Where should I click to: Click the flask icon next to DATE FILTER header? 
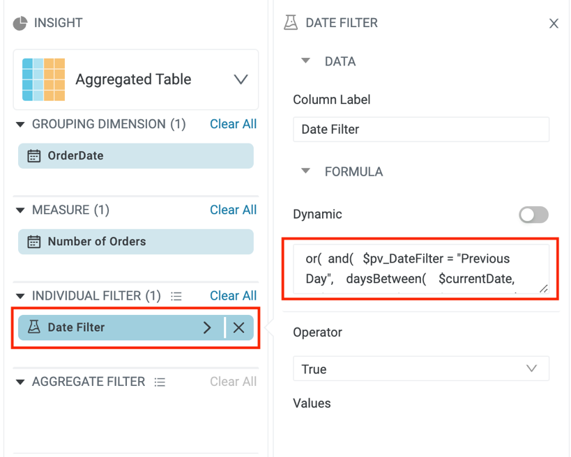[x=291, y=23]
